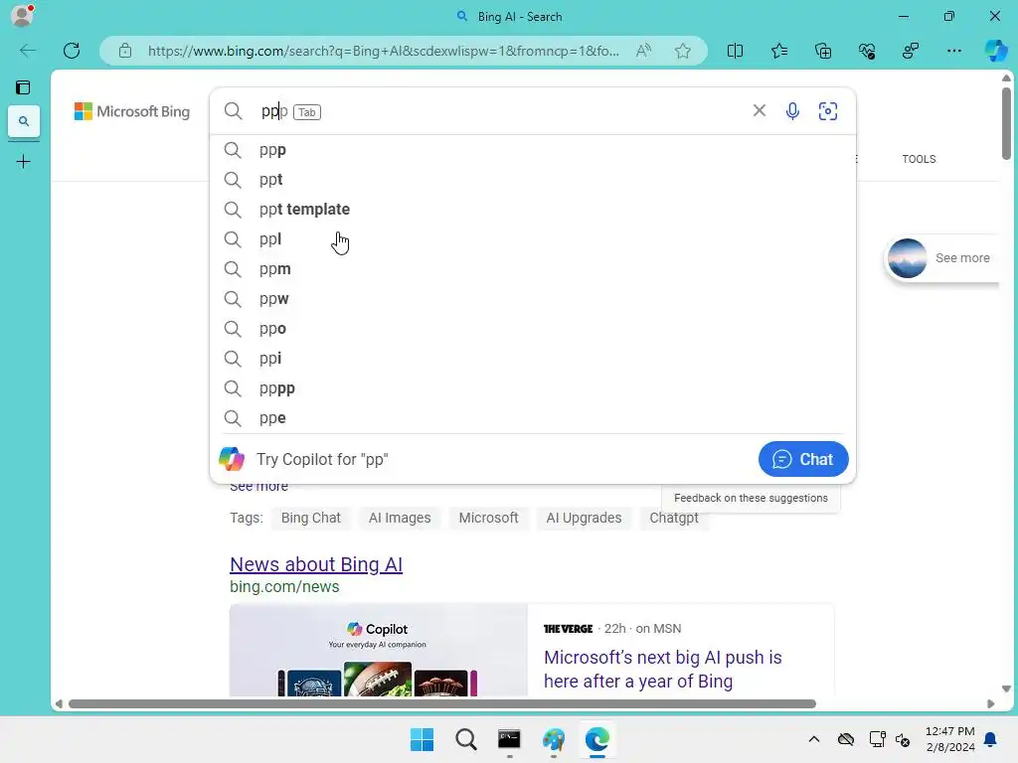Open split screen icon

pos(735,51)
